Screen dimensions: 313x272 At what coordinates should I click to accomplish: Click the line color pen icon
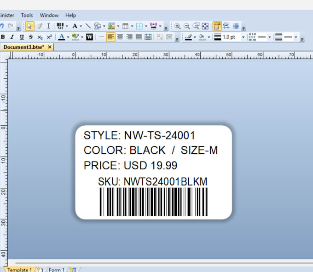pos(188,37)
